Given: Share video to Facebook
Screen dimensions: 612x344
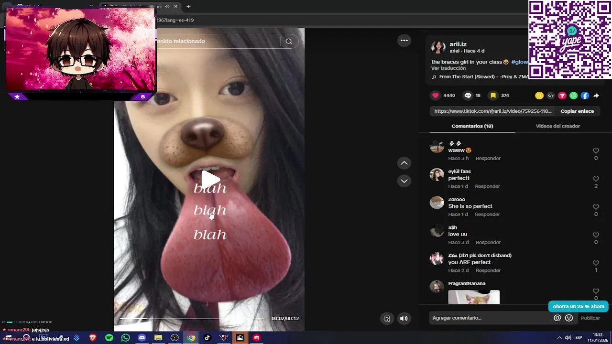Looking at the screenshot, I should (585, 96).
